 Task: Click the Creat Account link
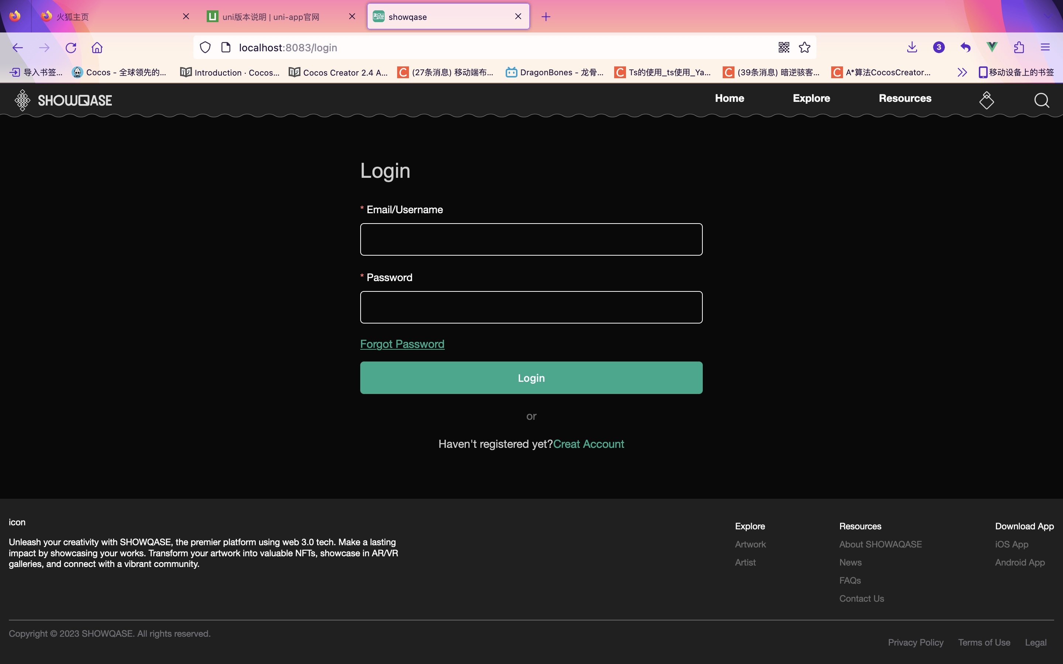(x=588, y=444)
